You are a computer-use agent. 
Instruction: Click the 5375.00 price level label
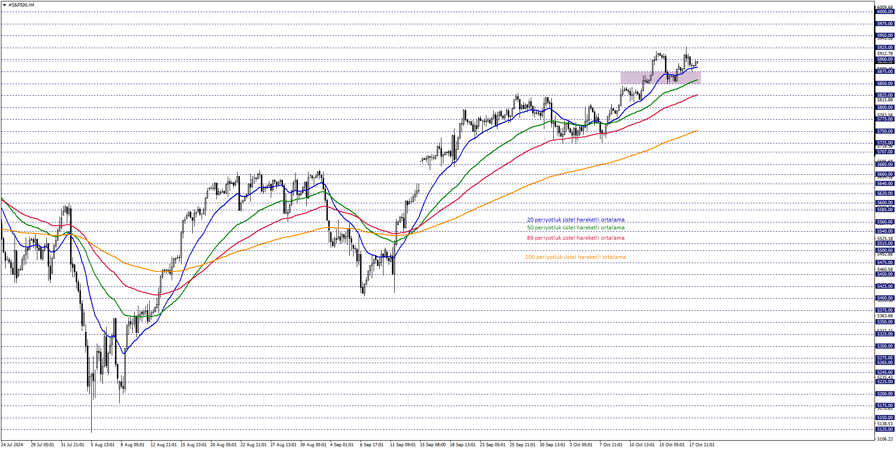[885, 310]
